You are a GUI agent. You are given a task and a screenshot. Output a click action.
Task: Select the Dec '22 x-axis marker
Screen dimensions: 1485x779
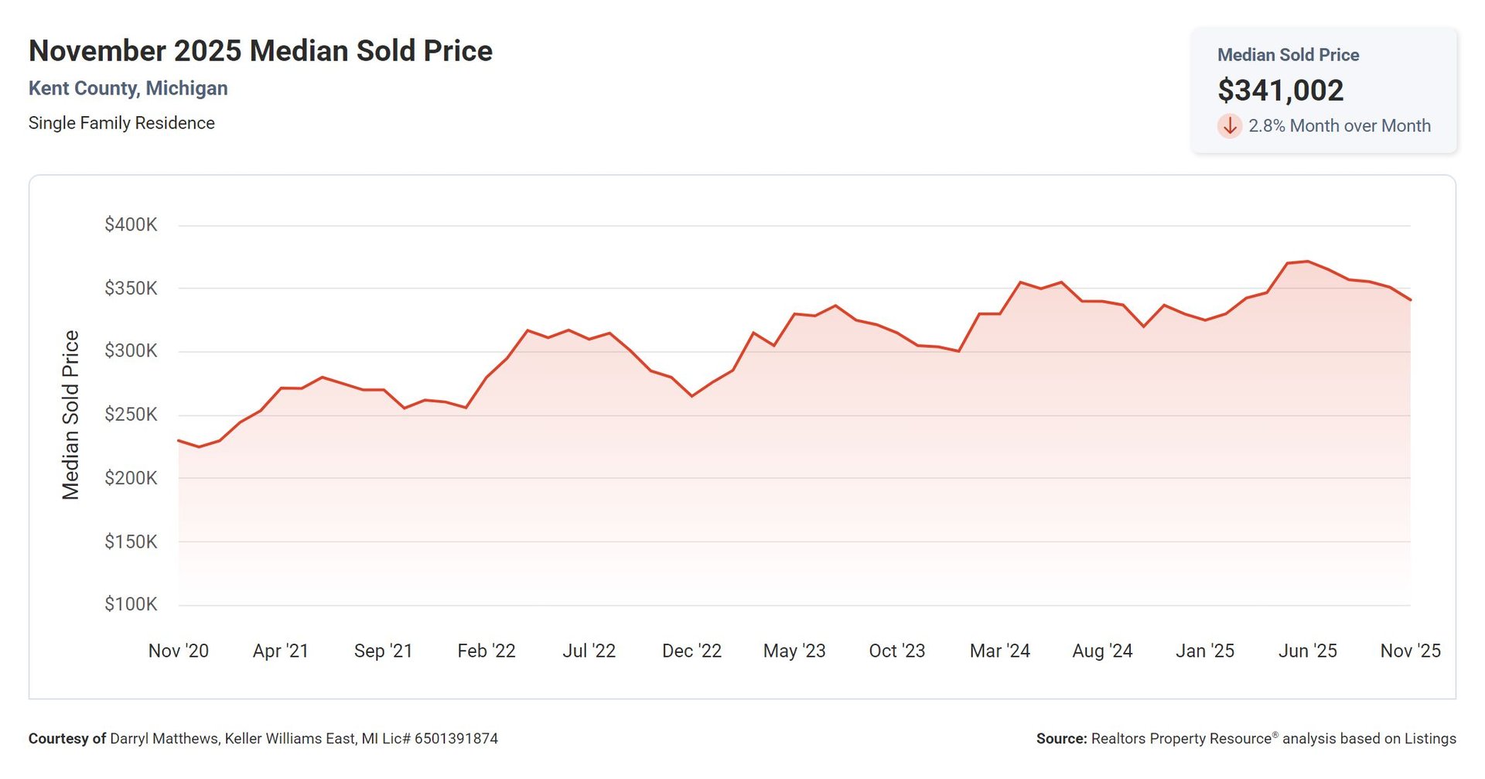click(x=691, y=651)
